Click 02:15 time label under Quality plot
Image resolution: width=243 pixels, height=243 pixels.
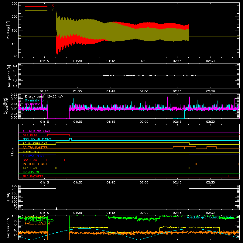point(177,213)
